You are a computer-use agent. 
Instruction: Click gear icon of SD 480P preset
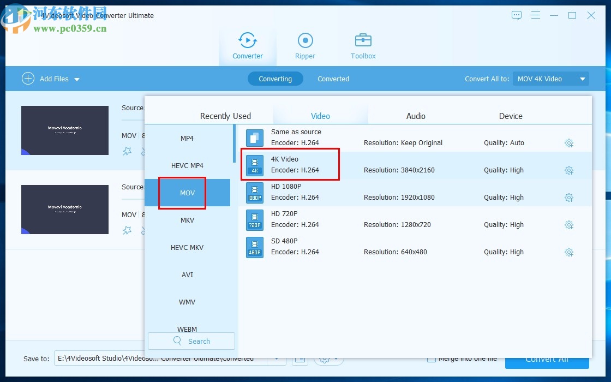[x=569, y=252]
